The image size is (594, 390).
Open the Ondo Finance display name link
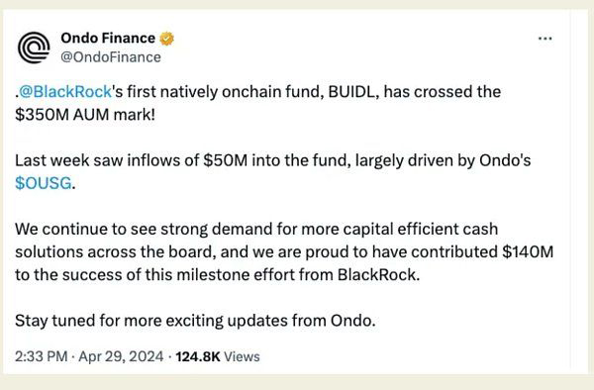pos(108,38)
